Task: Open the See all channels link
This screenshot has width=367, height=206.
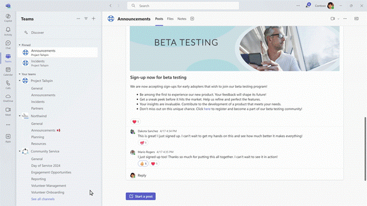Action: [43, 199]
